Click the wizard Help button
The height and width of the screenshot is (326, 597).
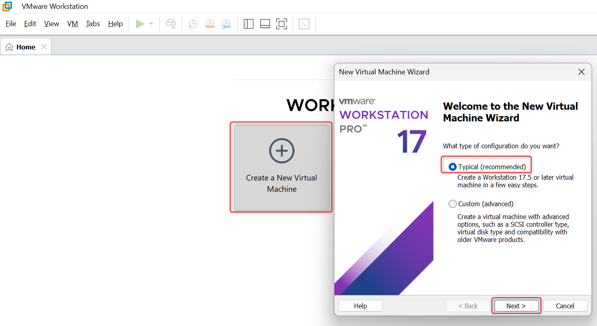[x=361, y=306]
